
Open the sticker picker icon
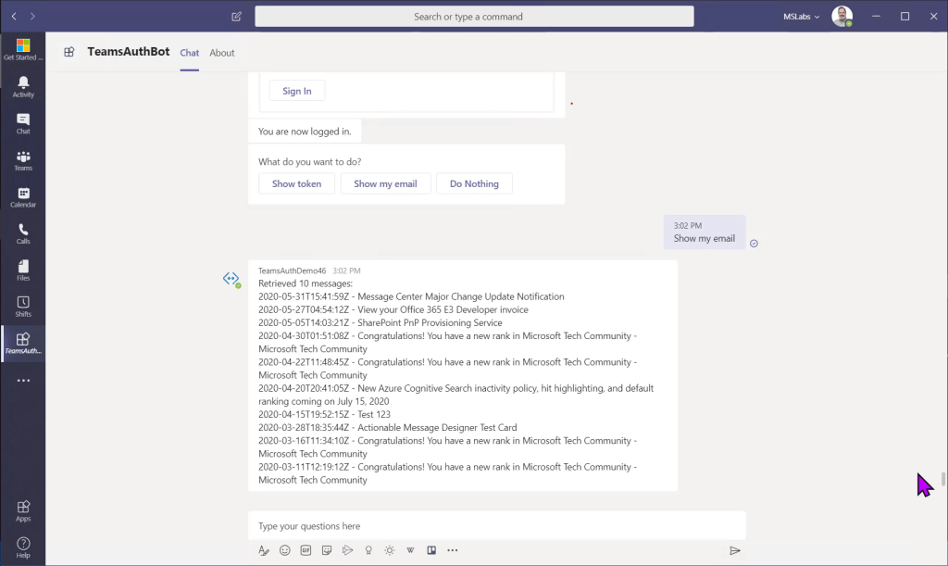[x=327, y=550]
